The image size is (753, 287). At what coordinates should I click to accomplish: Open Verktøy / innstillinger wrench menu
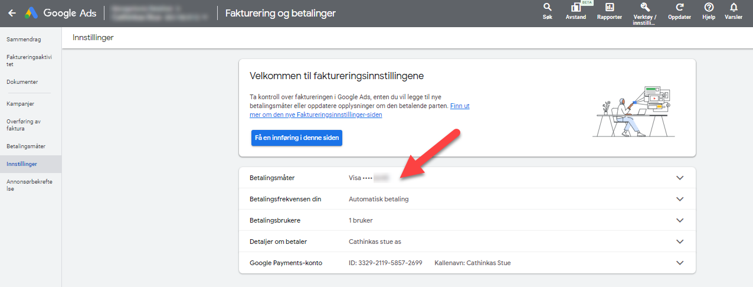coord(645,13)
